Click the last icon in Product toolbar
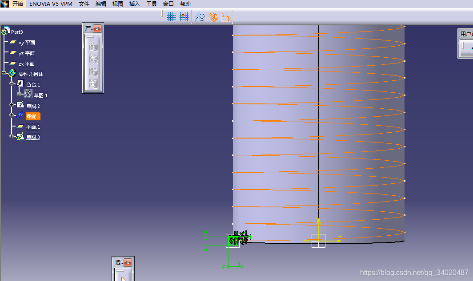473x281 pixels. click(93, 83)
